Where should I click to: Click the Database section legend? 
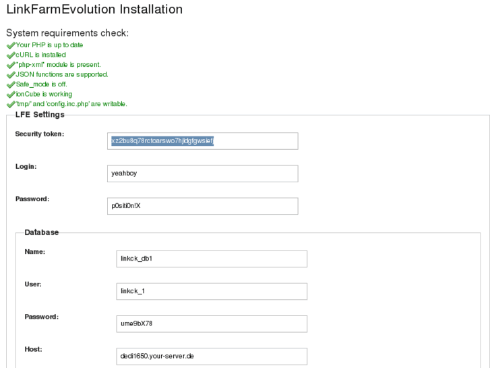click(x=42, y=232)
